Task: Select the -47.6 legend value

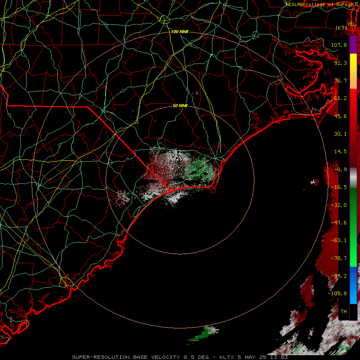Action: [x=339, y=223]
